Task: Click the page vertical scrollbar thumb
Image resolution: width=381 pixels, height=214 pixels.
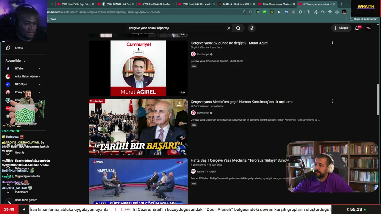Action: click(x=378, y=100)
